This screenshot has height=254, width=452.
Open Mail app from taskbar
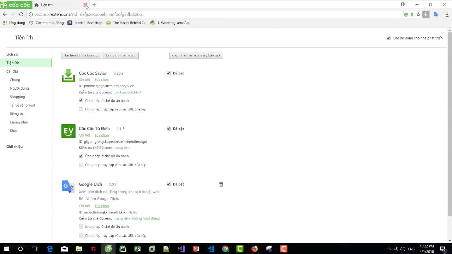64,249
